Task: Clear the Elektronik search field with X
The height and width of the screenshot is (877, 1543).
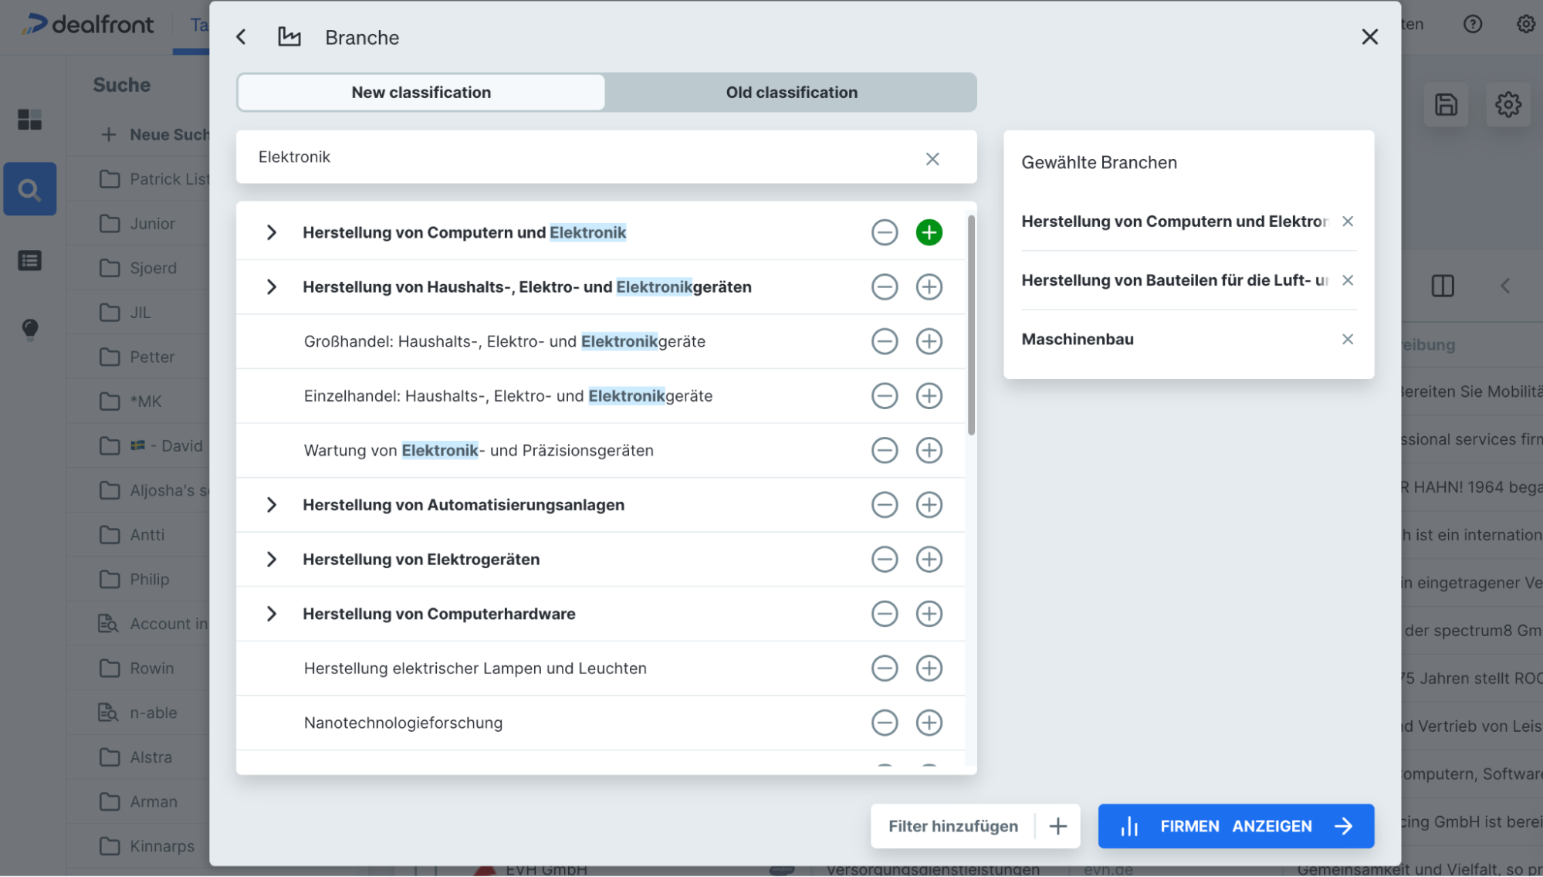Action: coord(932,158)
